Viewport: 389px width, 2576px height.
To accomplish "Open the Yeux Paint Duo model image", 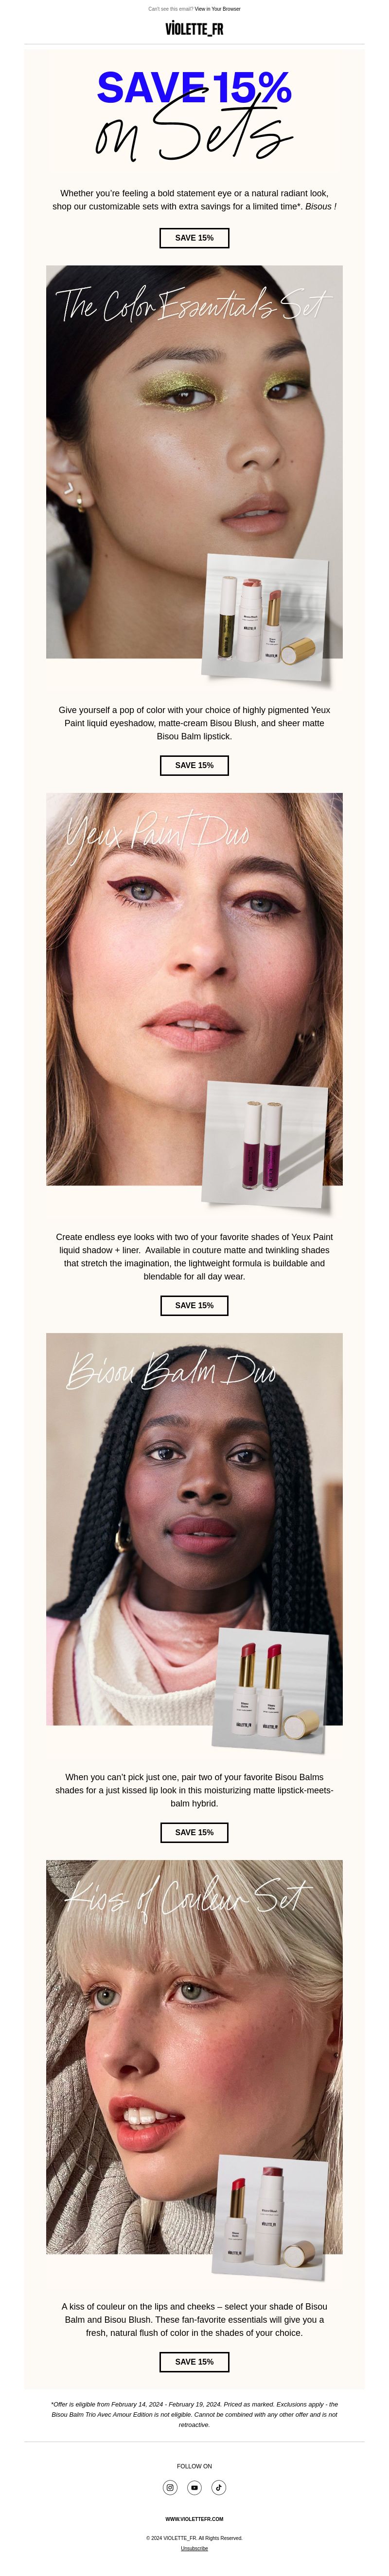I will tap(194, 989).
